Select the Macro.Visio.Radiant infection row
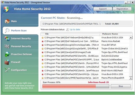This screenshot has width=135, height=95. [x=85, y=41]
